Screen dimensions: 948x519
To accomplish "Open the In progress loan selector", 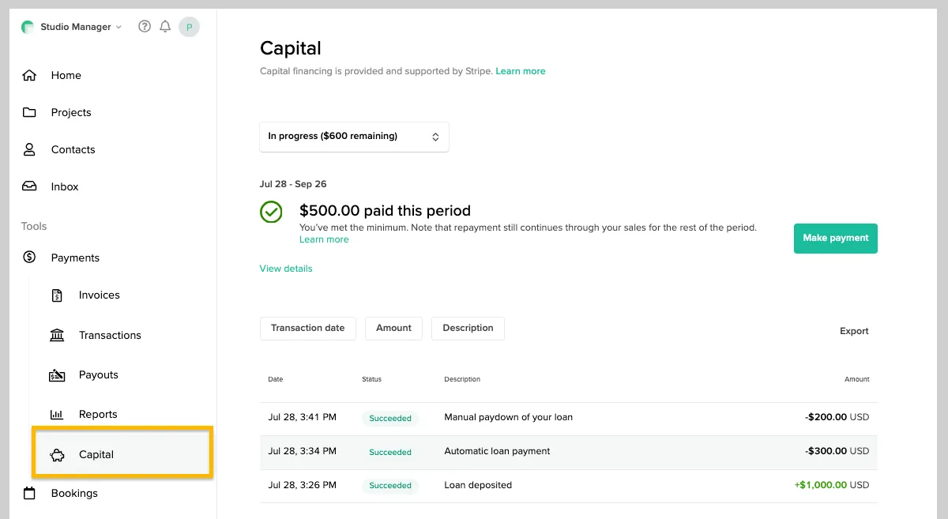I will coord(354,137).
